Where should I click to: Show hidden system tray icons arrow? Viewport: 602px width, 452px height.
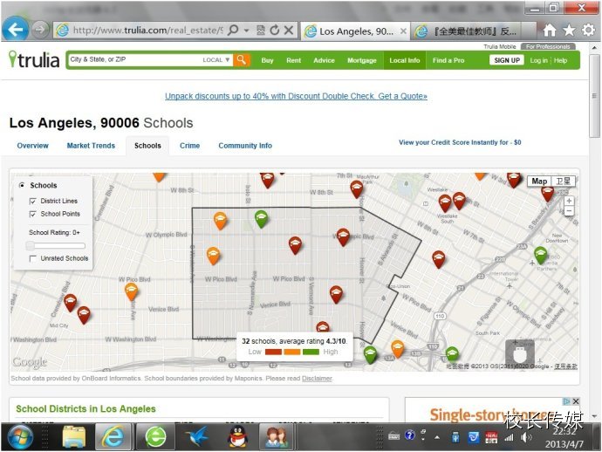(437, 437)
